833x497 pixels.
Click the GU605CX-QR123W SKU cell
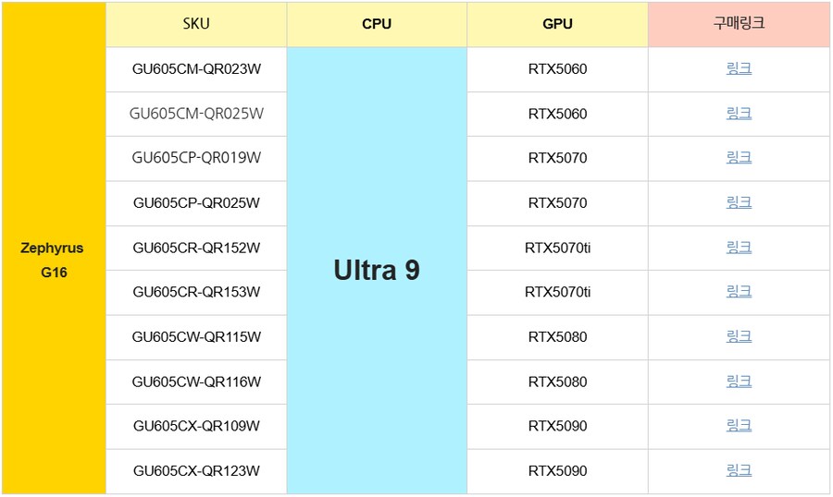click(196, 471)
